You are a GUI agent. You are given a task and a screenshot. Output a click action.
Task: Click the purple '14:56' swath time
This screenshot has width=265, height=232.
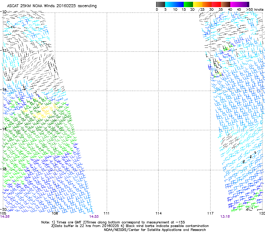coord(5,217)
